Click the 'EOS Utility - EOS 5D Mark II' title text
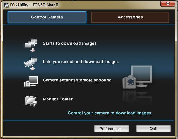The width and height of the screenshot is (178, 139). (x=34, y=5)
